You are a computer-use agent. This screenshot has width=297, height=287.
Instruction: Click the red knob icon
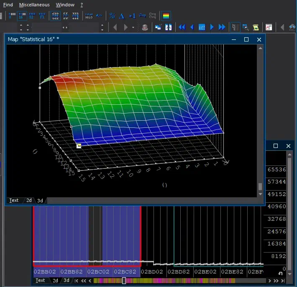point(145,27)
